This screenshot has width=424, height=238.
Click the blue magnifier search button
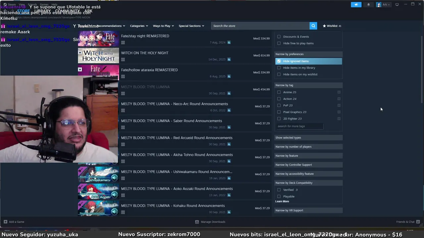click(x=313, y=26)
